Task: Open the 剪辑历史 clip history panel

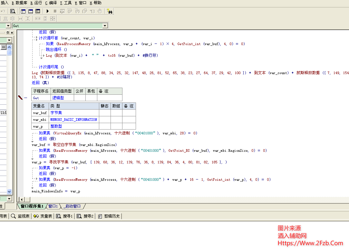Action: point(109,216)
